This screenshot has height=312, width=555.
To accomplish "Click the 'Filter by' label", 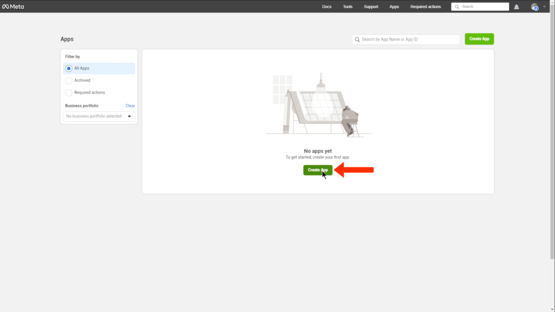I will click(73, 56).
